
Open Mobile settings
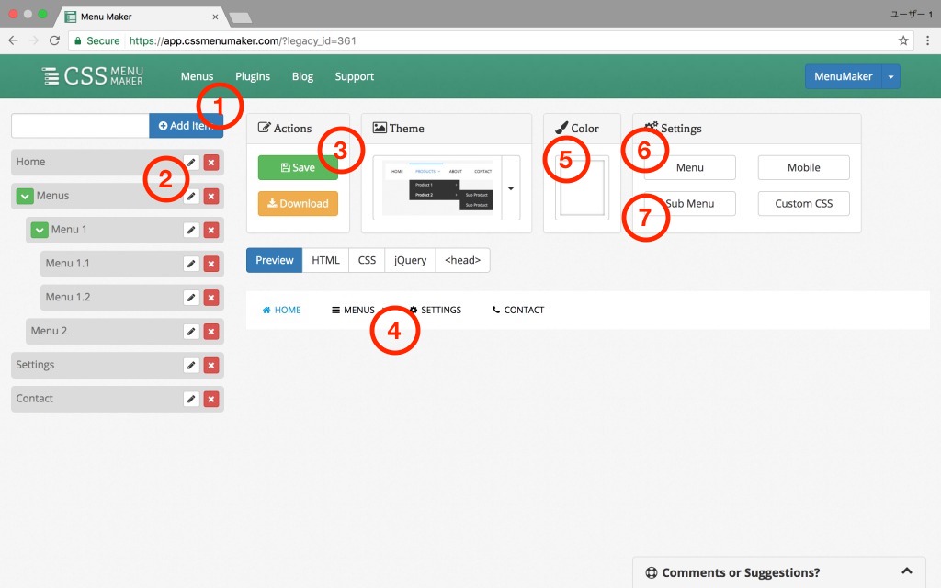[803, 167]
